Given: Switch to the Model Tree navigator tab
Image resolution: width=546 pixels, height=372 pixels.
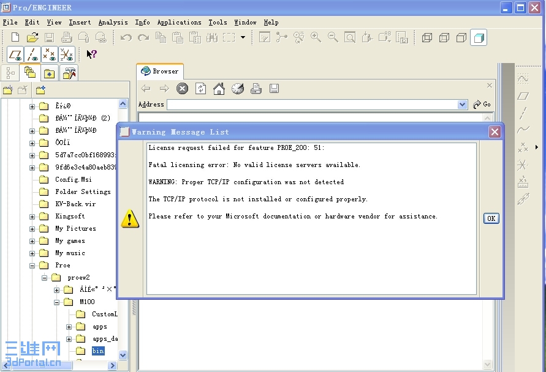Looking at the screenshot, I should 10,73.
